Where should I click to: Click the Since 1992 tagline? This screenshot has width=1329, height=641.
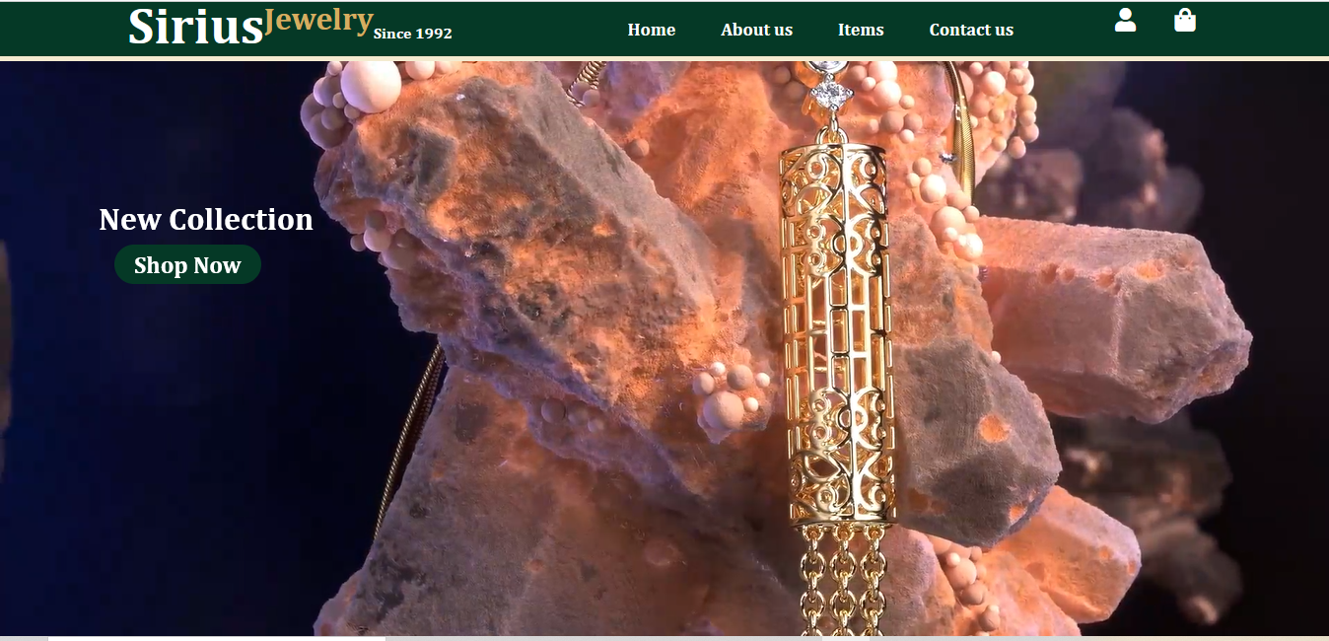412,33
